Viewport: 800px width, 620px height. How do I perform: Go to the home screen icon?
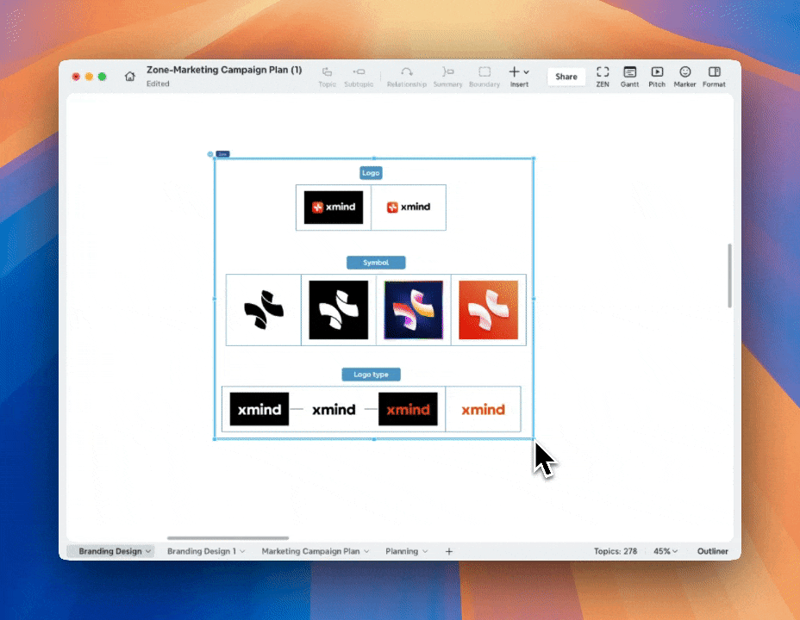pos(130,77)
